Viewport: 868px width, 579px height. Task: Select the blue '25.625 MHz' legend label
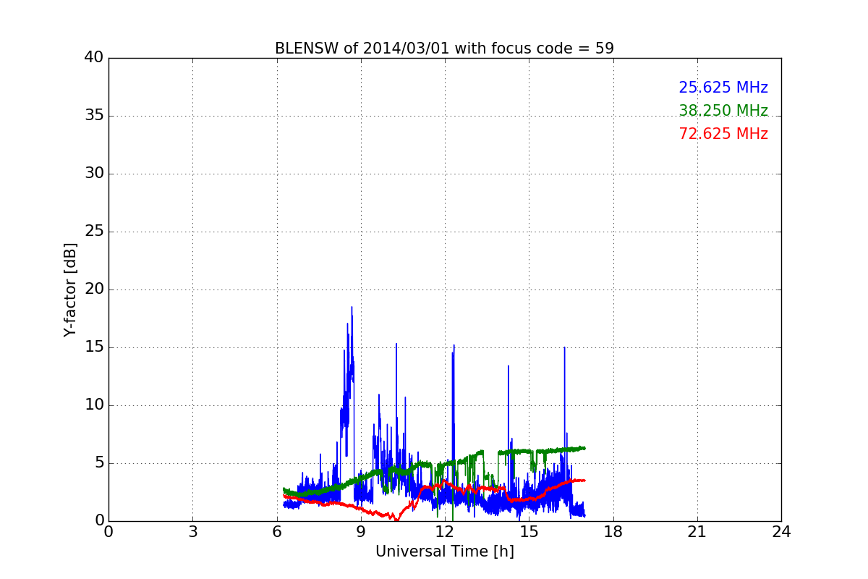coord(723,88)
